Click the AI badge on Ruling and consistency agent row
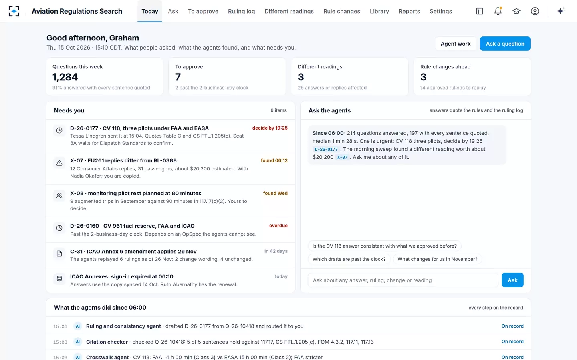577x360 pixels. coord(78,326)
